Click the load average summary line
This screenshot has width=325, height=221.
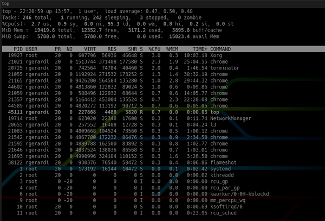point(97,11)
